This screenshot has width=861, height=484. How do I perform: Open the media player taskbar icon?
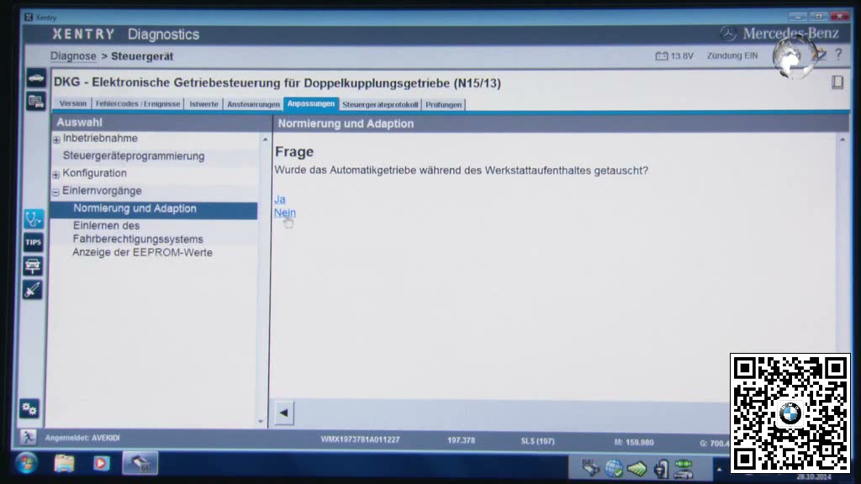tap(101, 464)
